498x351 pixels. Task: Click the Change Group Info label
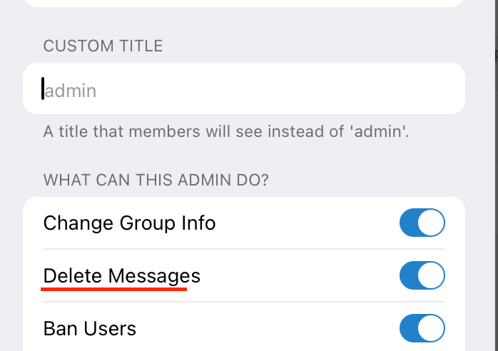[x=129, y=223]
